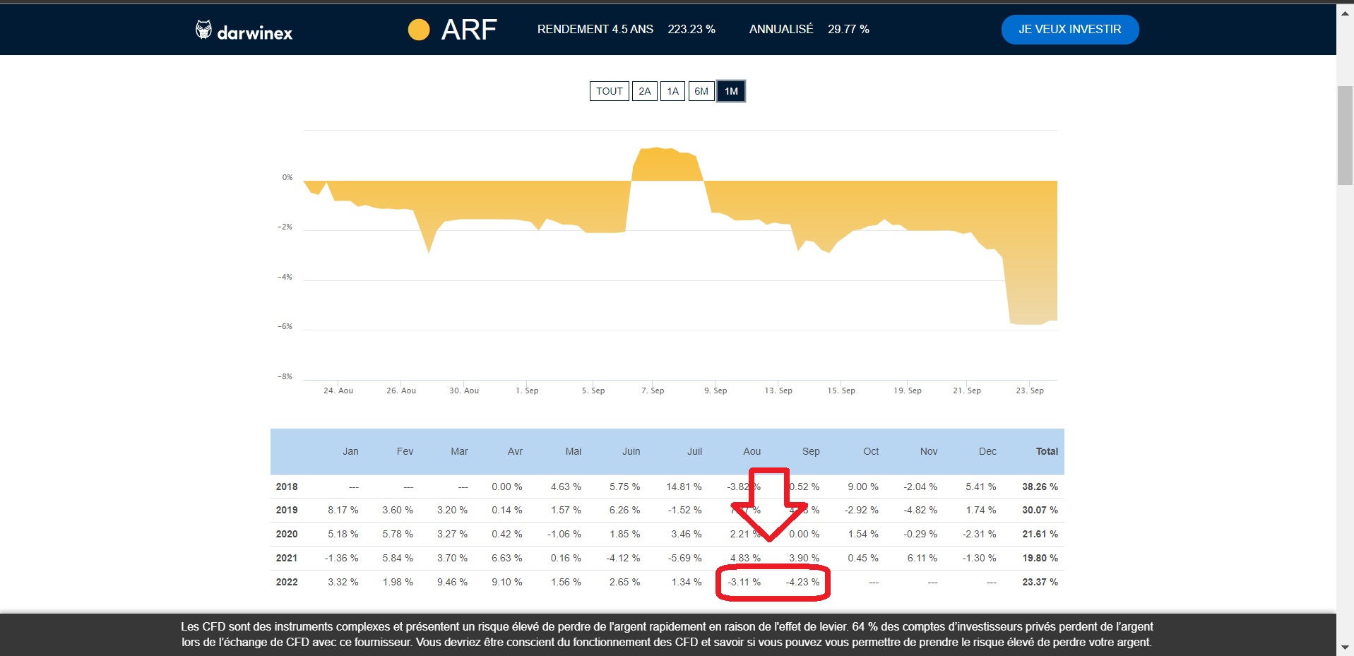Click the 7. Sep chart axis label
1354x656 pixels.
(x=653, y=390)
